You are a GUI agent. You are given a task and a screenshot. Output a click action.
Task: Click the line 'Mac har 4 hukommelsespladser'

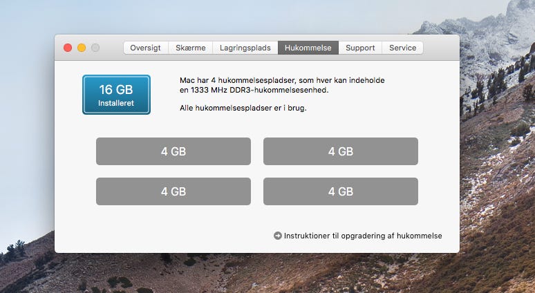(282, 80)
